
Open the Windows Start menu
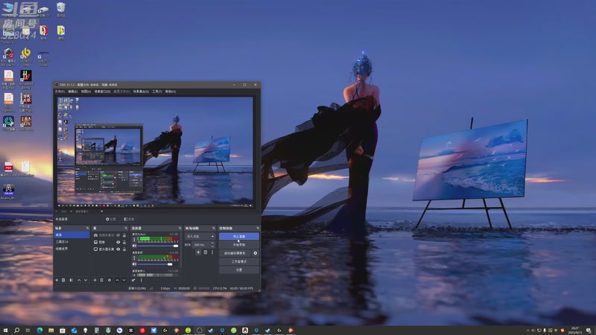5,331
